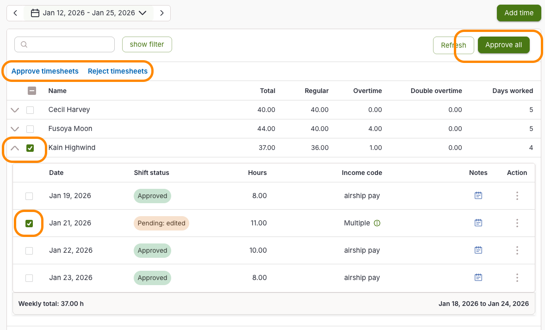Click the Name column header

point(57,91)
